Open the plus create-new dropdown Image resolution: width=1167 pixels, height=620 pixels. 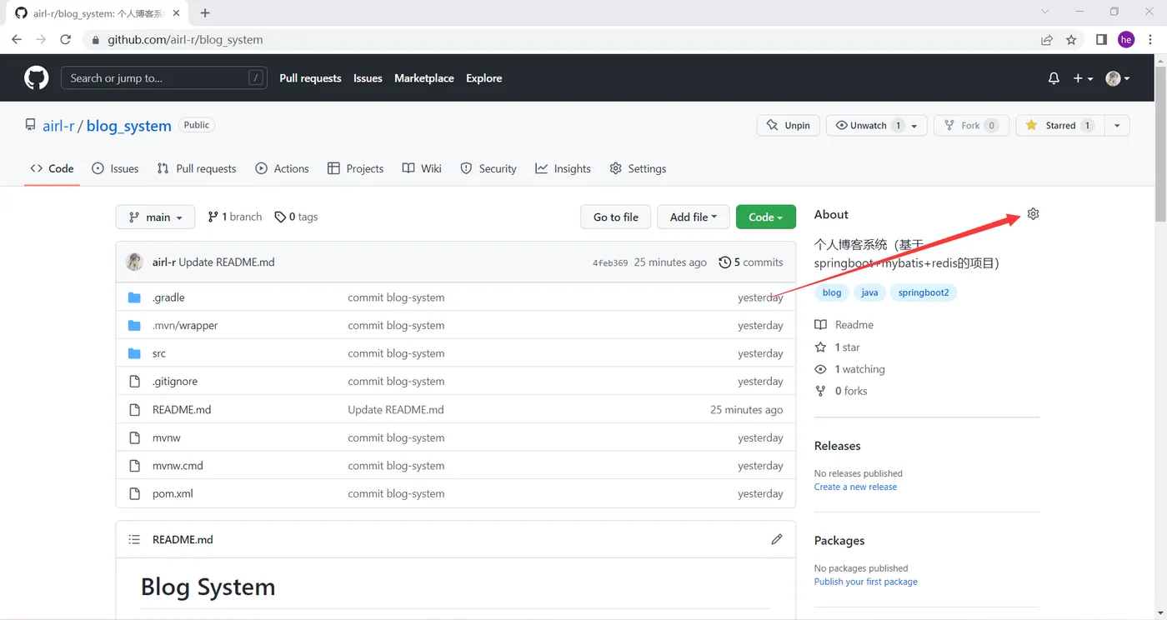pyautogui.click(x=1083, y=78)
